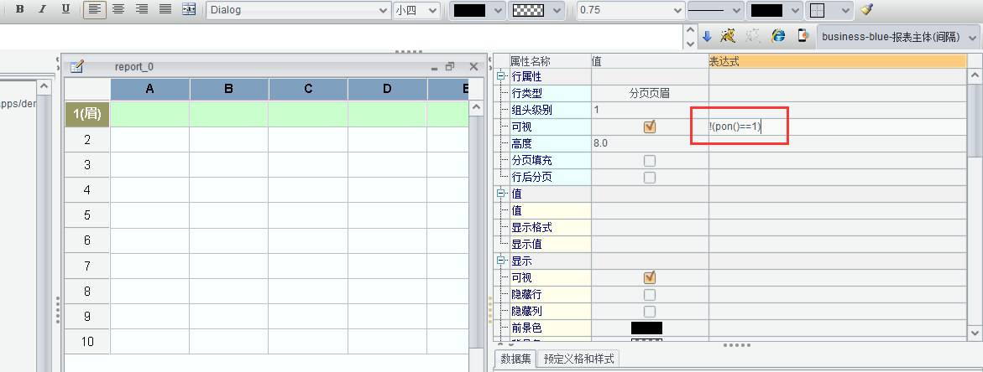Image resolution: width=983 pixels, height=372 pixels.
Task: Start the Tomcat server cat icon
Action: tap(728, 36)
